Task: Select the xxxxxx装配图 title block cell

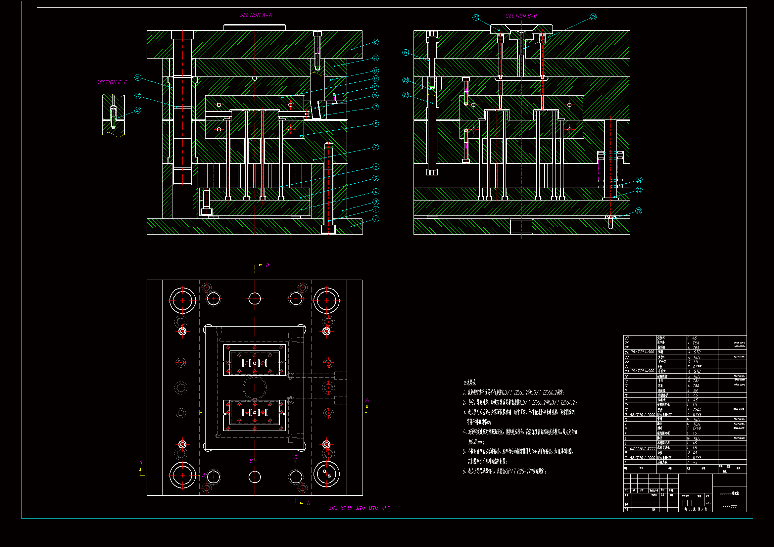Action: click(x=730, y=493)
